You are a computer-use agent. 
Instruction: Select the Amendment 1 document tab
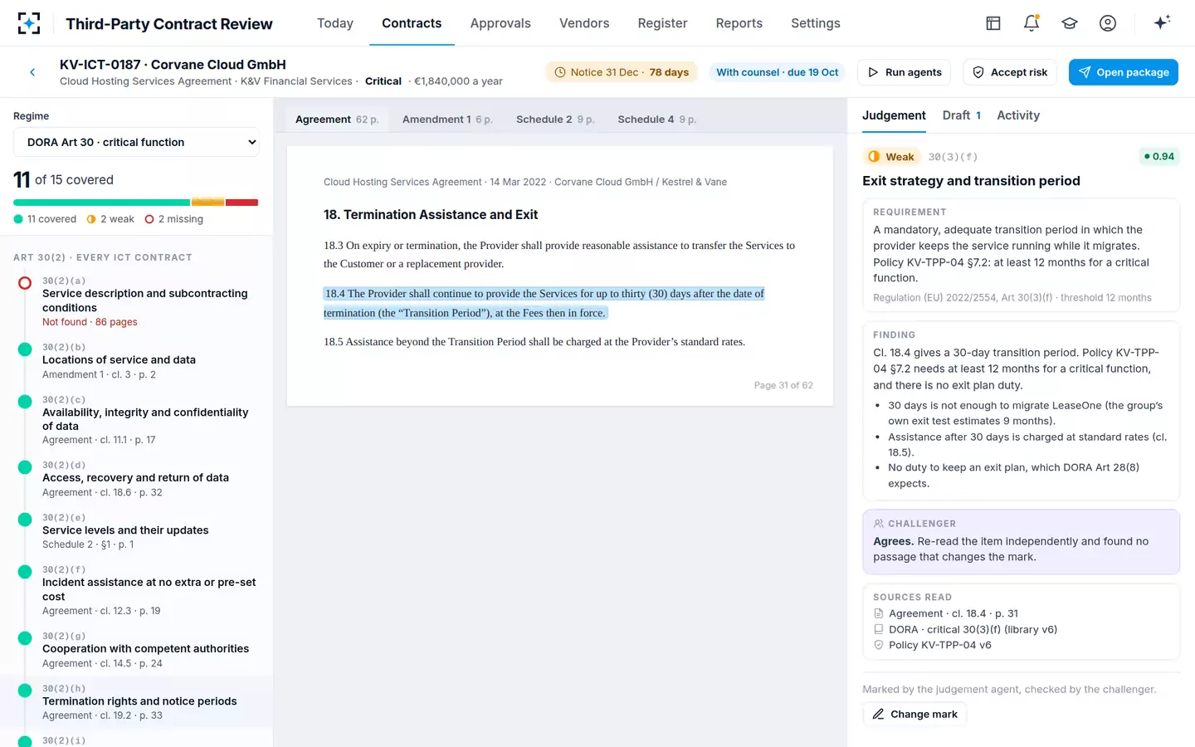447,120
